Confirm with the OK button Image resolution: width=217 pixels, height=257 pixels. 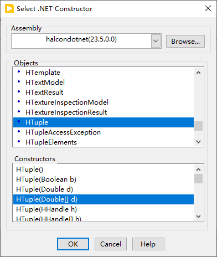73,244
